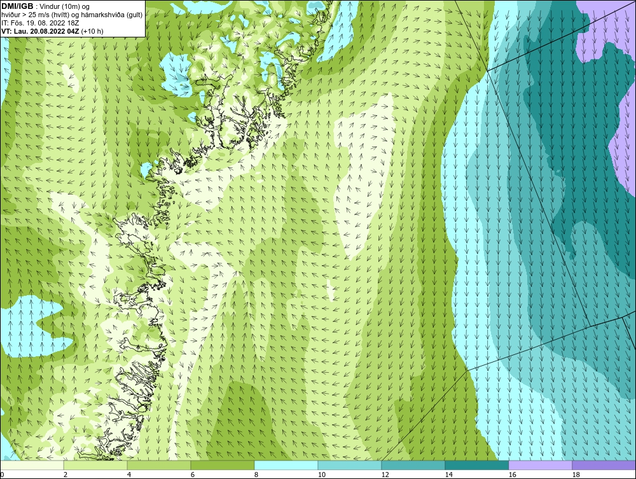Click the legend tick label '2'

[x=66, y=475]
